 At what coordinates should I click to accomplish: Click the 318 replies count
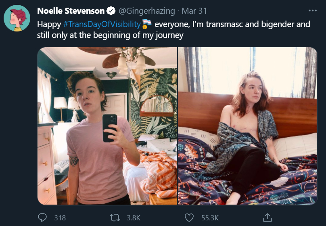click(60, 218)
